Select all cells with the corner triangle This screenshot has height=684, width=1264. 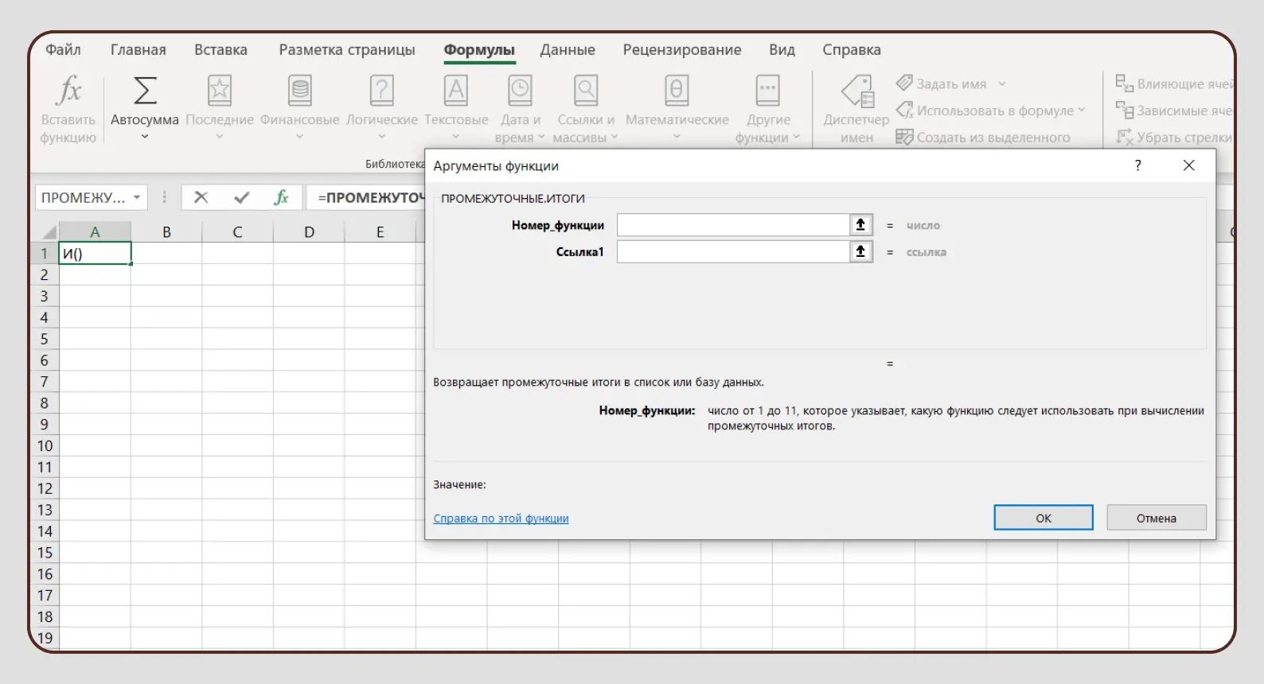click(x=49, y=232)
